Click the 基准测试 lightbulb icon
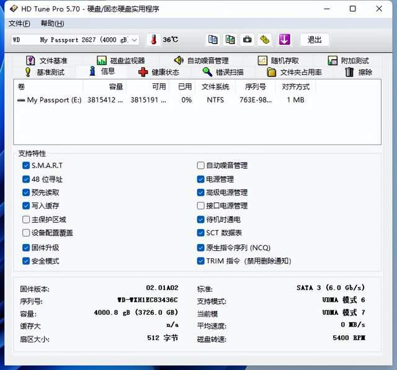The width and height of the screenshot is (397, 370). (x=28, y=72)
